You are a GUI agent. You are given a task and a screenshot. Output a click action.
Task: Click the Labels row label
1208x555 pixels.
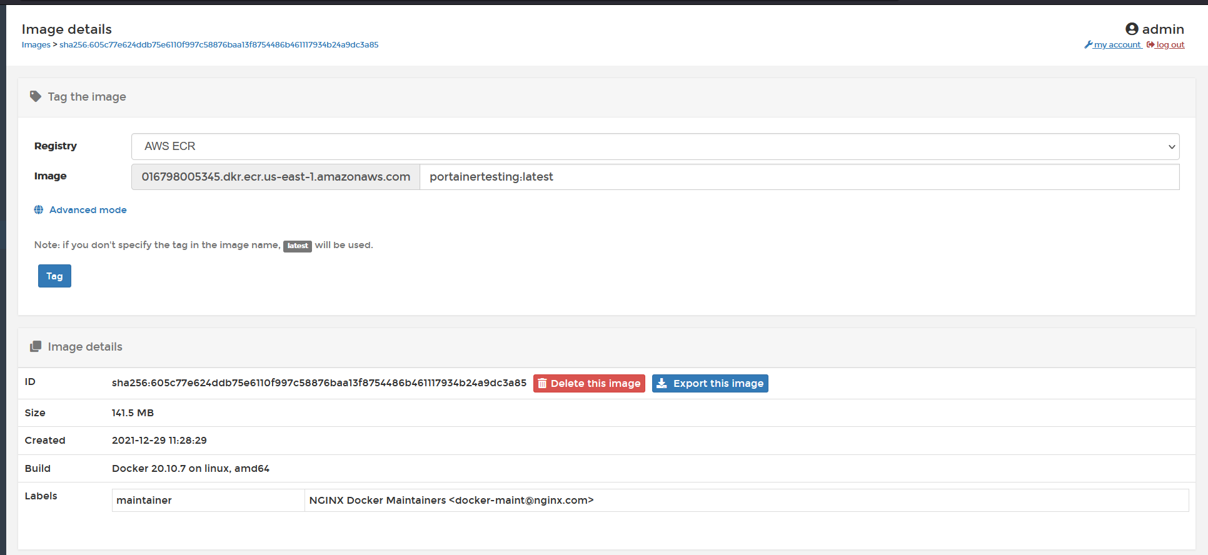(x=41, y=496)
